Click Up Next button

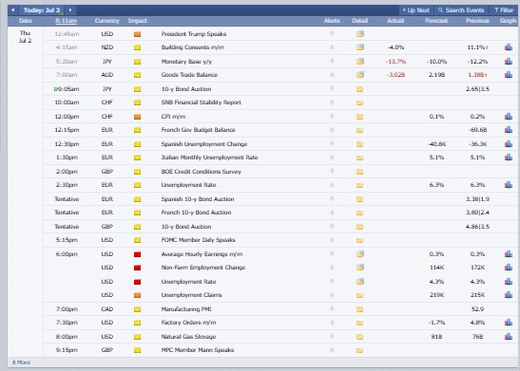click(415, 10)
